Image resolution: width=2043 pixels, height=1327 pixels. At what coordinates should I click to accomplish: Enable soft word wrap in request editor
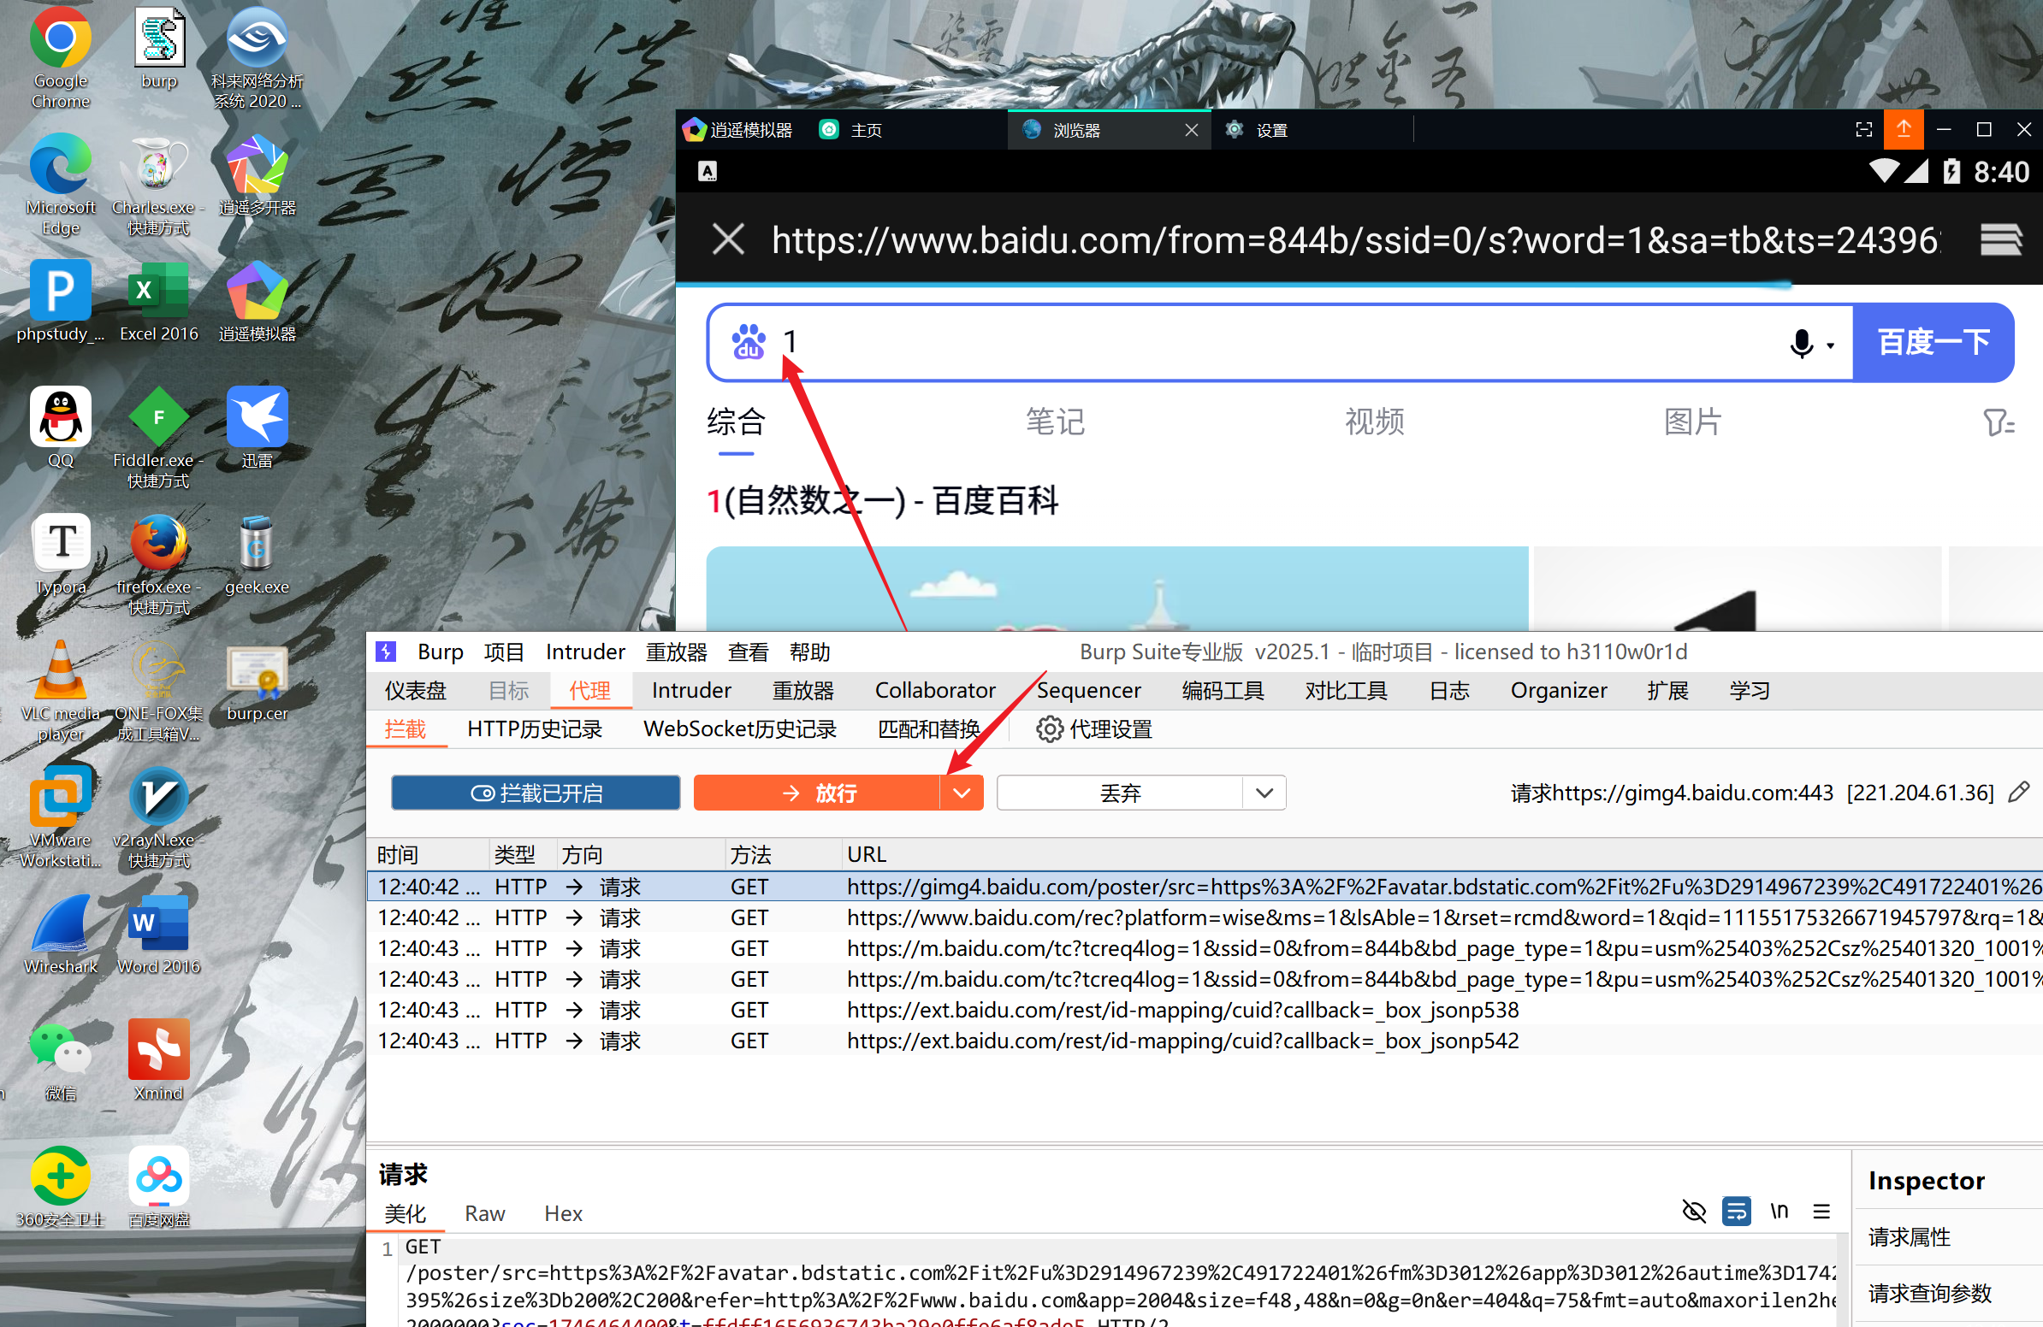coord(1736,1212)
